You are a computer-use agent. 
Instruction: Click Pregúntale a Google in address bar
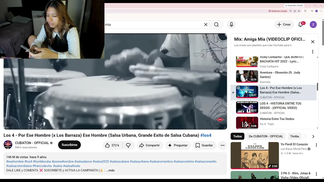pos(278,11)
